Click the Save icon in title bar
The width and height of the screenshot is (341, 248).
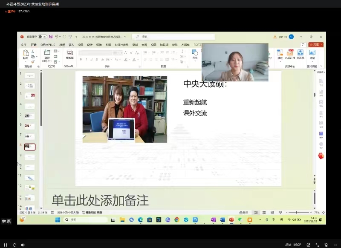tap(51, 37)
